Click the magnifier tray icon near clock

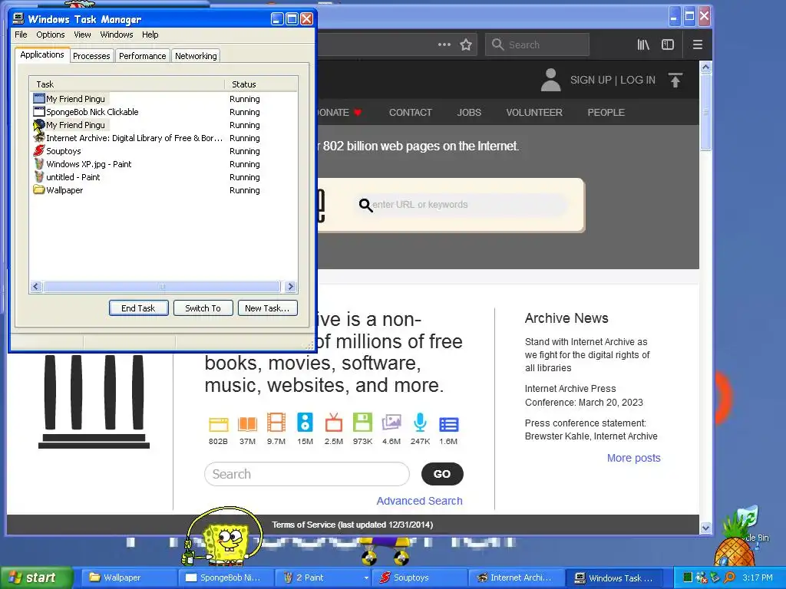(x=730, y=577)
